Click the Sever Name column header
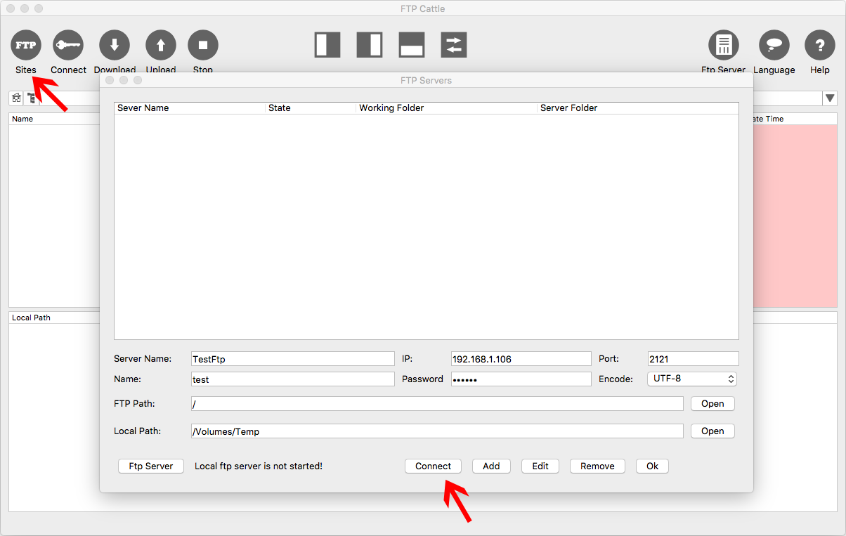 tap(190, 107)
